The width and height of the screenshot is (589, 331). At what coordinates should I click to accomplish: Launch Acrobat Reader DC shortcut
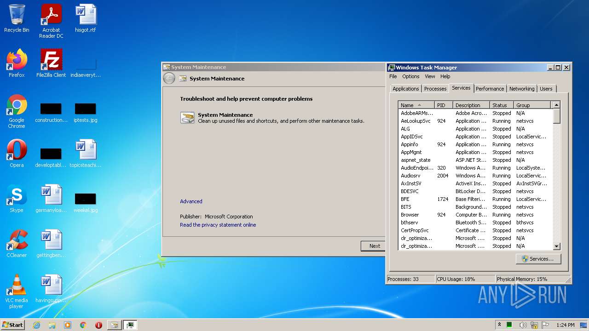tap(51, 21)
